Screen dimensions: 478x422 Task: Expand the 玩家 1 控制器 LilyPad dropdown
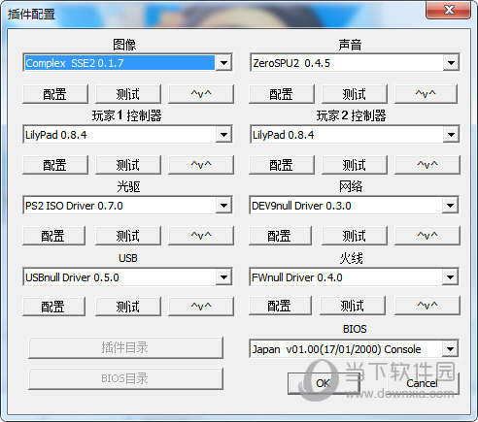click(223, 135)
